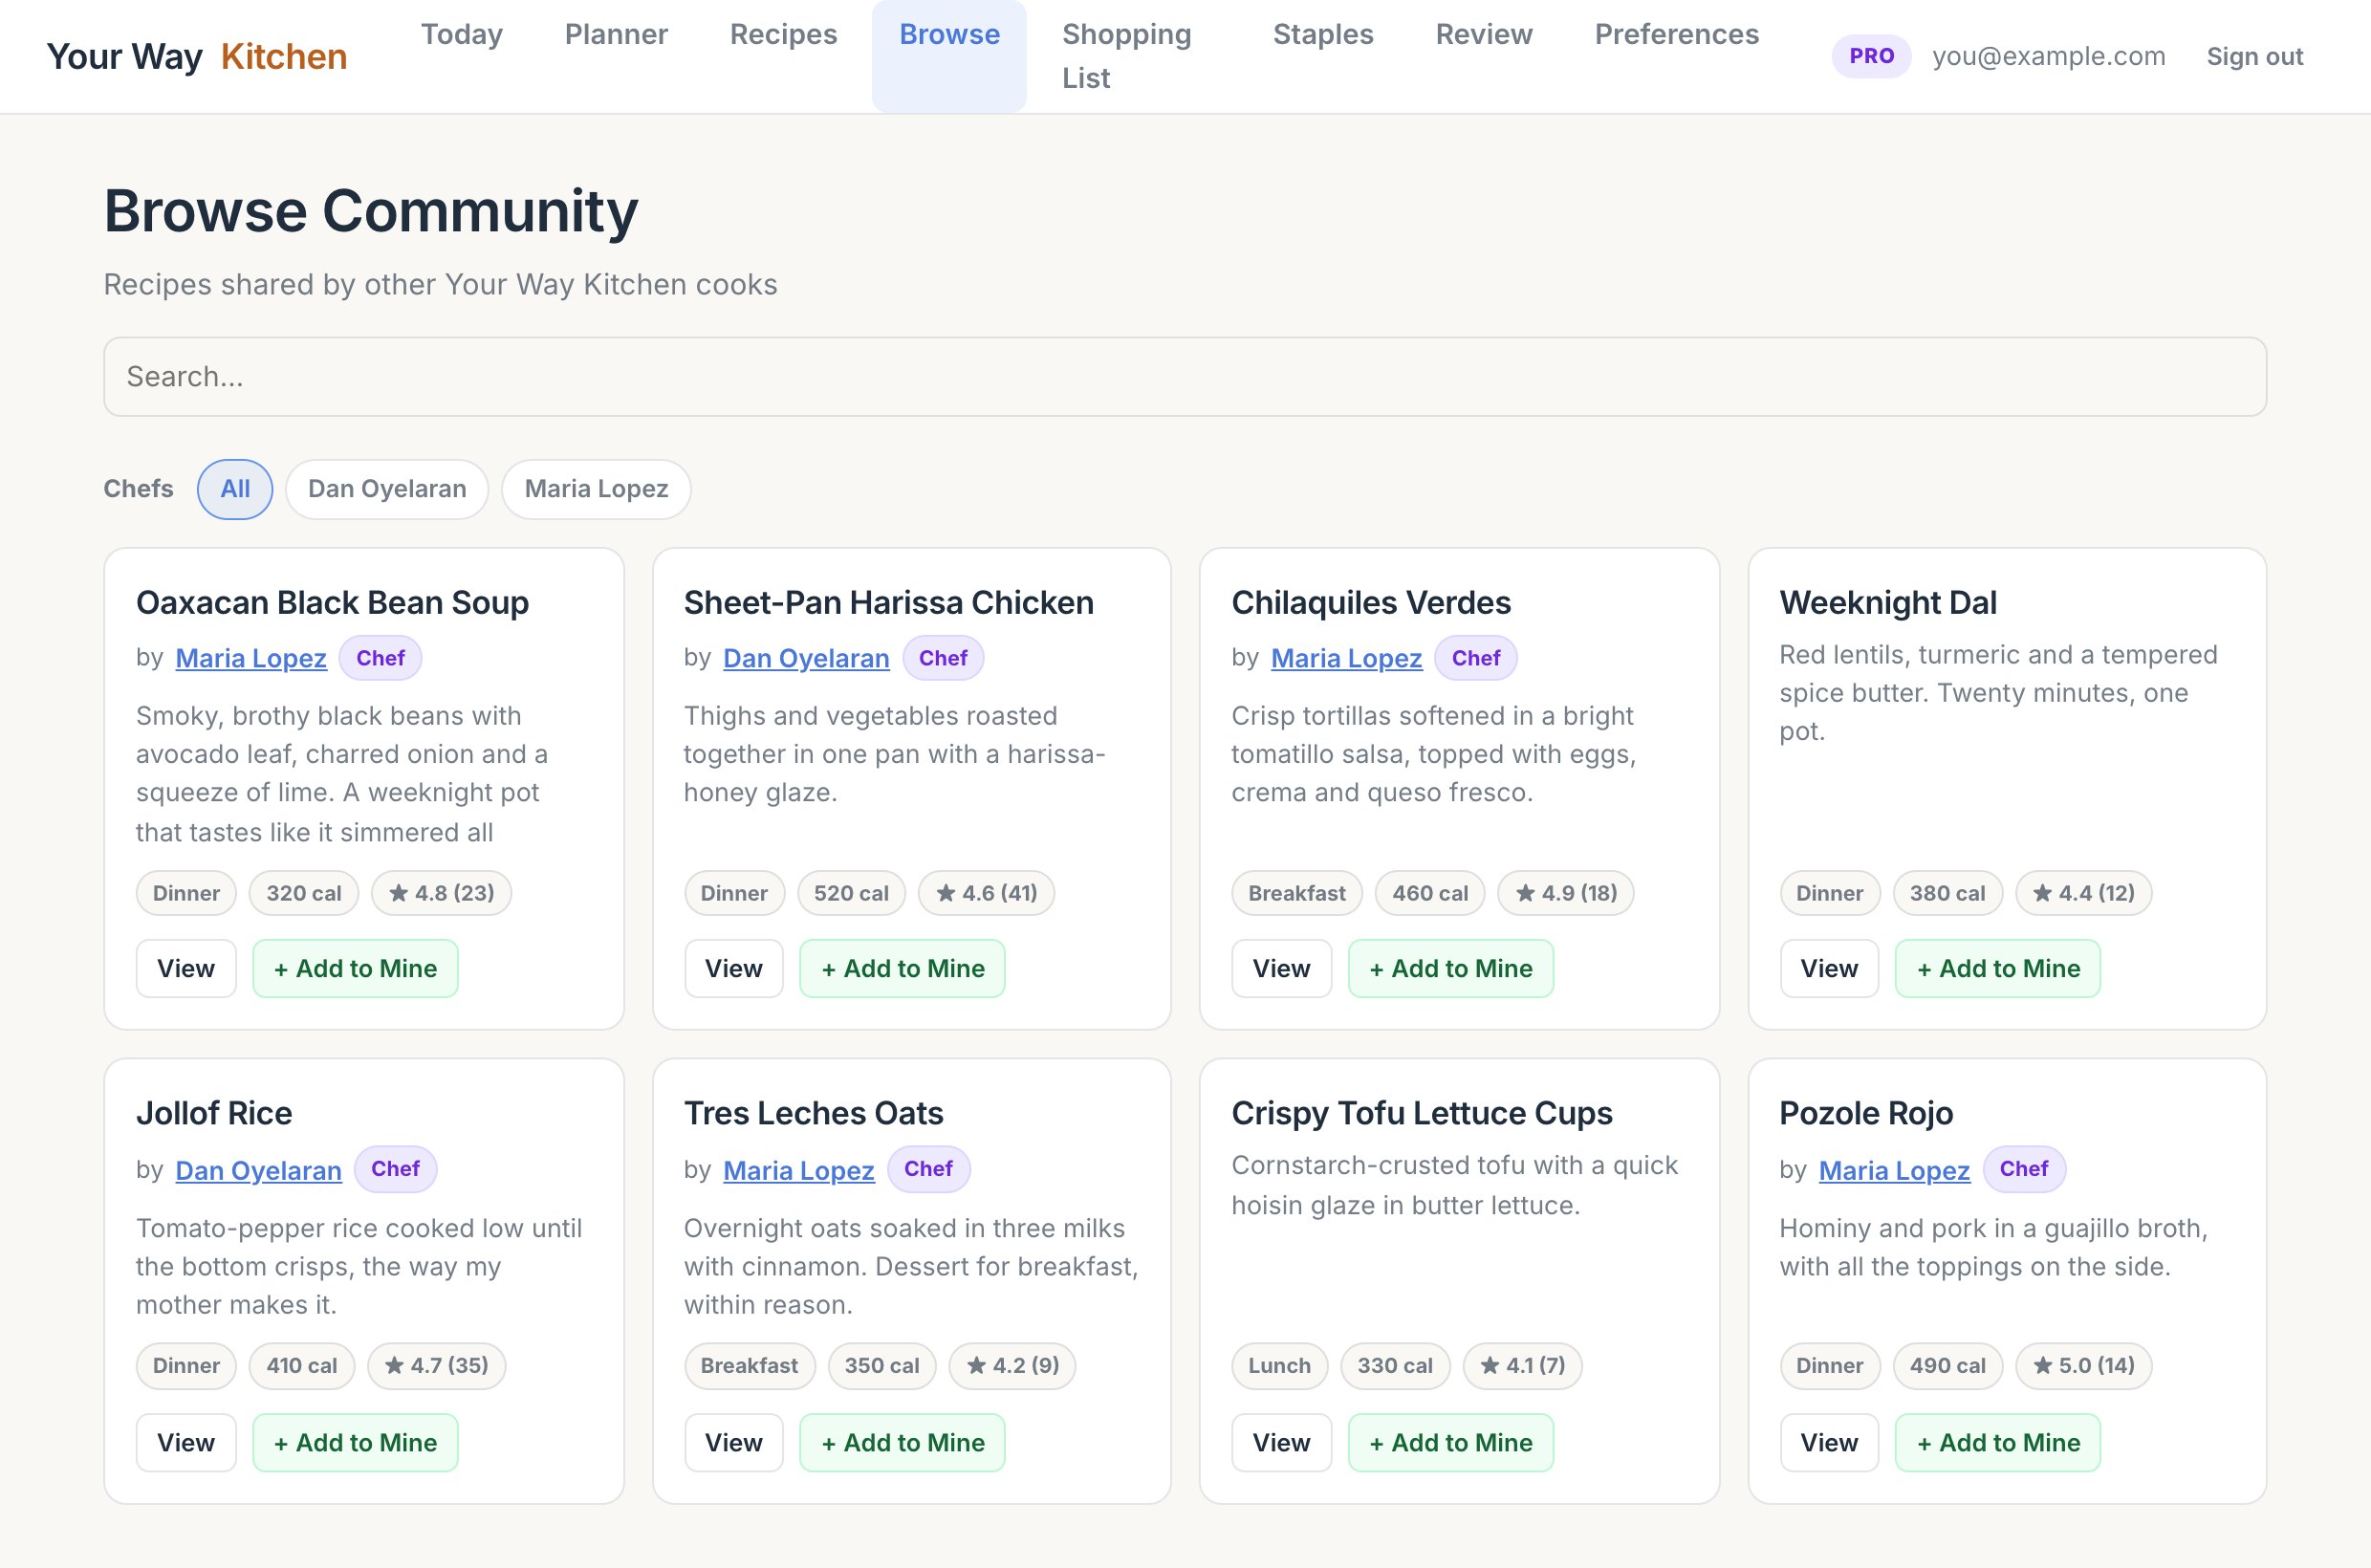The image size is (2371, 1568).
Task: View the Jollof Rice recipe
Action: (186, 1442)
